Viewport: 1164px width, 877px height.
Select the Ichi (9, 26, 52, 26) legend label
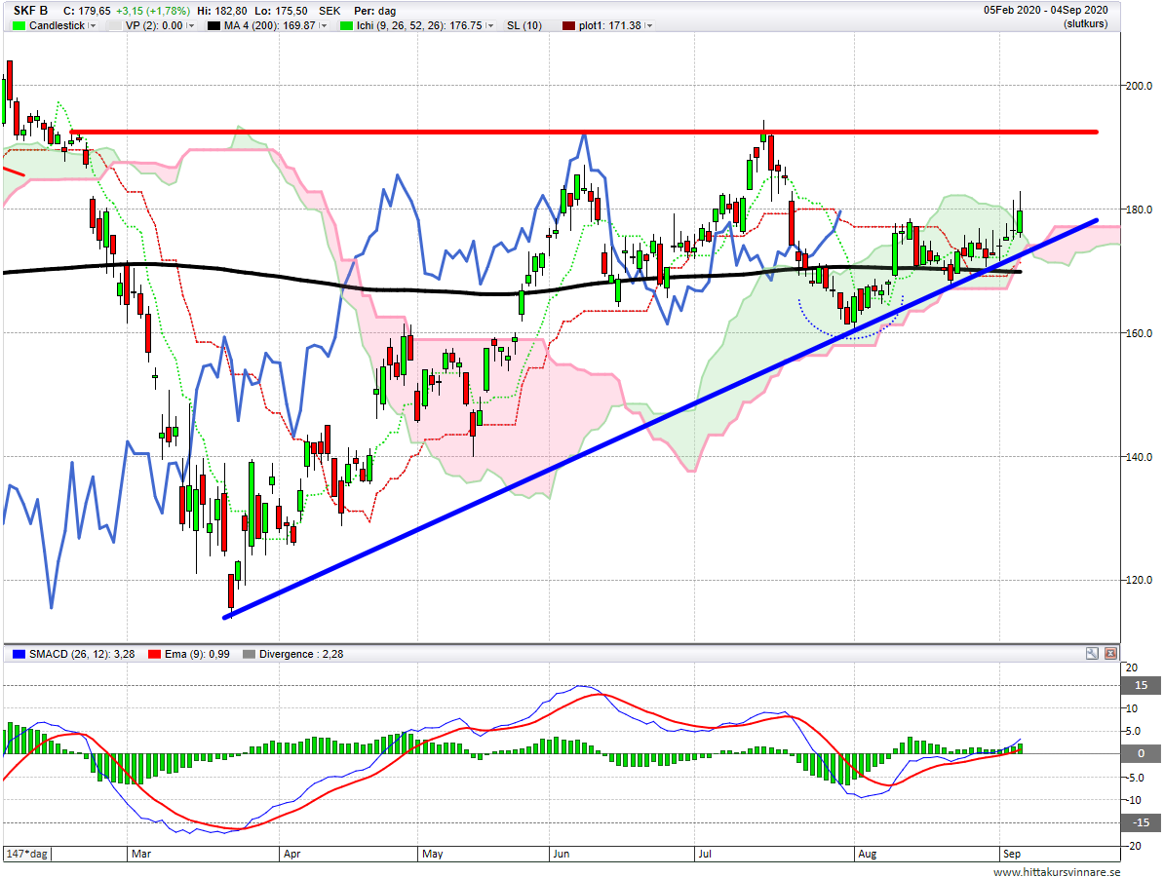418,26
